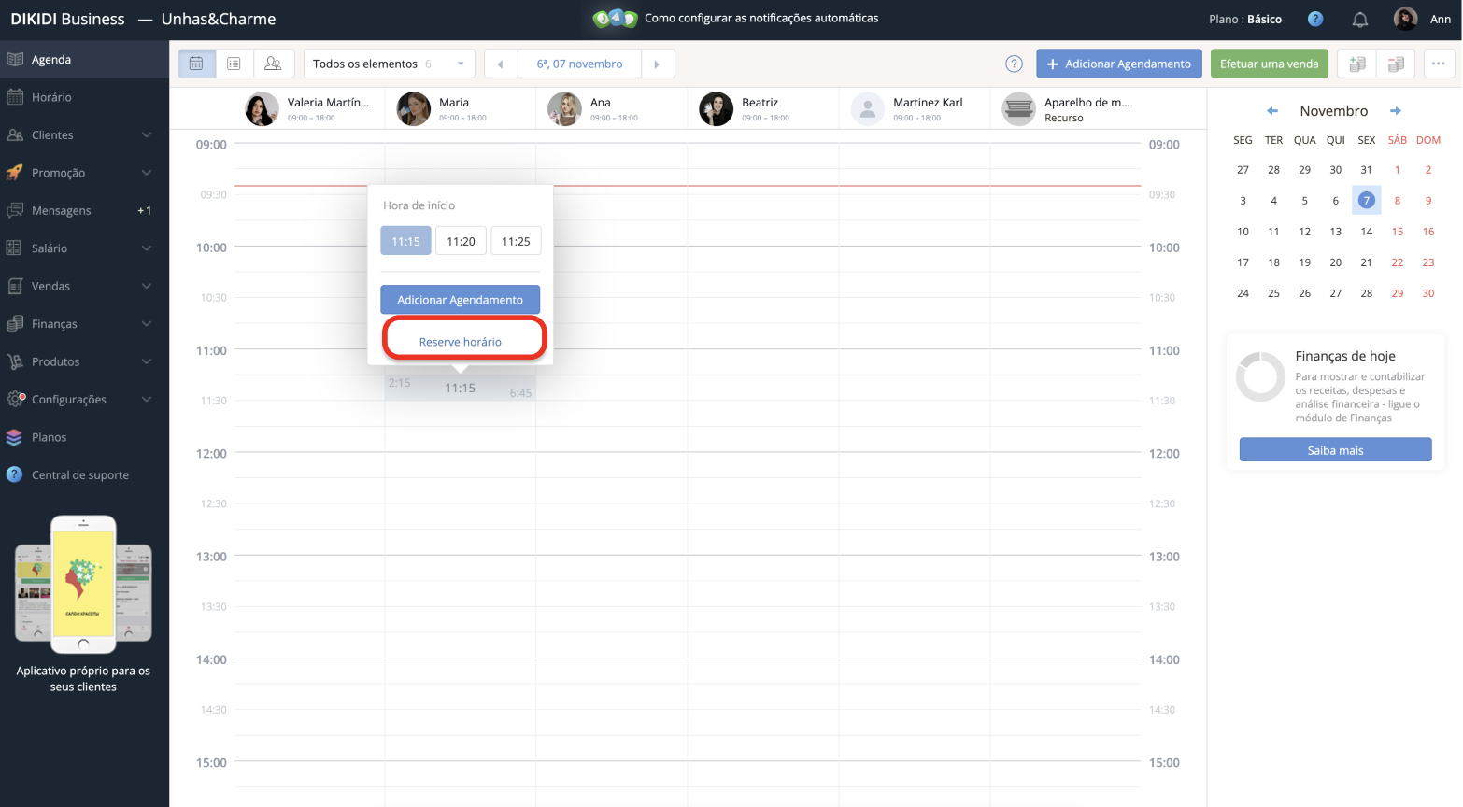Open the staff view icon
Image resolution: width=1463 pixels, height=807 pixels.
click(273, 64)
